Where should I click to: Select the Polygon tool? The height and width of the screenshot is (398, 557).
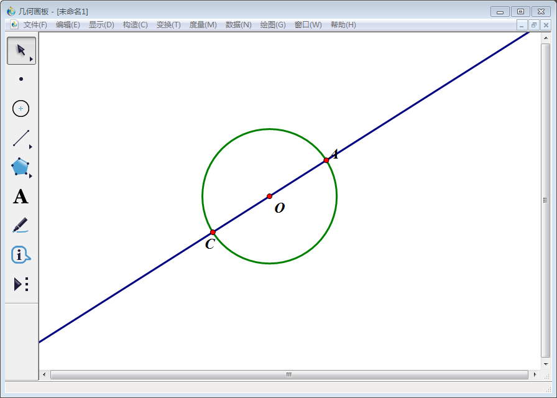coord(20,167)
